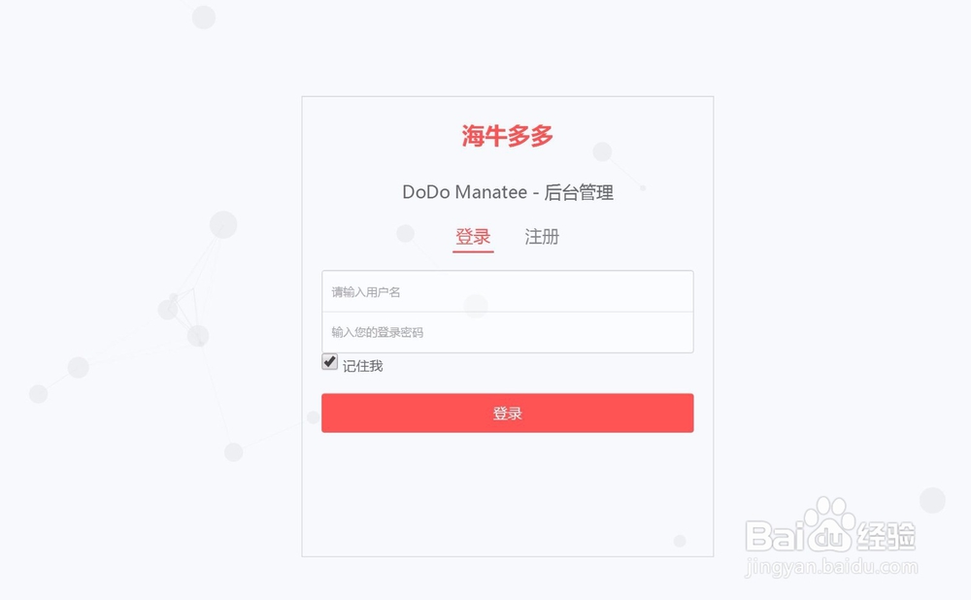Submit with the red 登录 button
971x600 pixels.
(x=507, y=413)
